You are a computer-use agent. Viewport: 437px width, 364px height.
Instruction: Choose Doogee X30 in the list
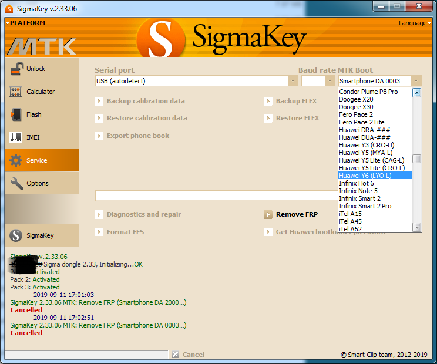tap(375, 107)
